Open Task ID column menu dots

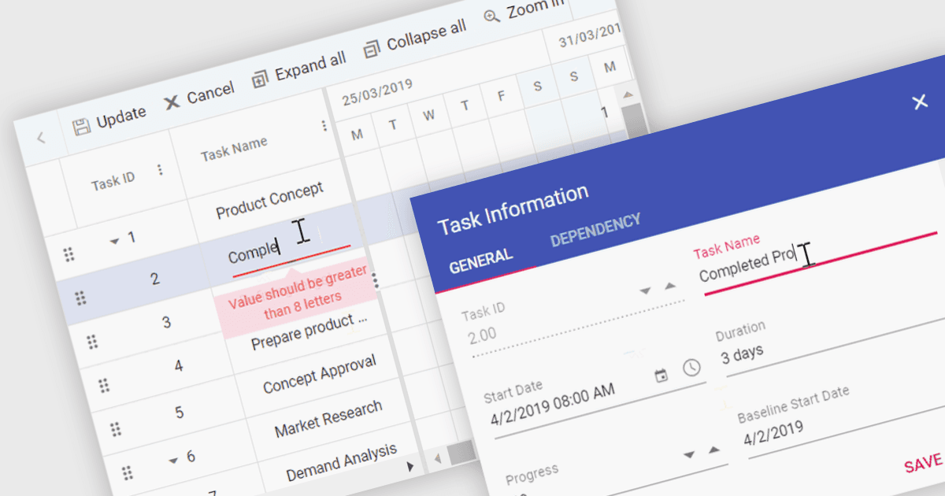point(161,170)
